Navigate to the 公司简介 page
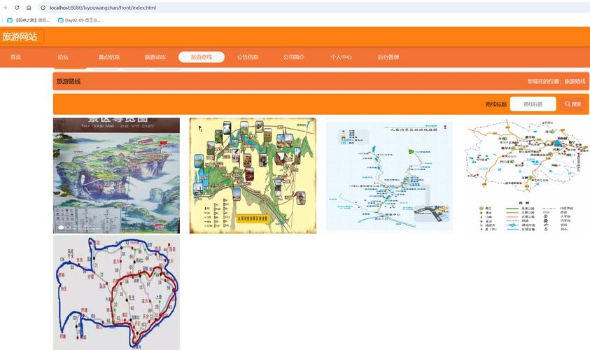 point(294,57)
